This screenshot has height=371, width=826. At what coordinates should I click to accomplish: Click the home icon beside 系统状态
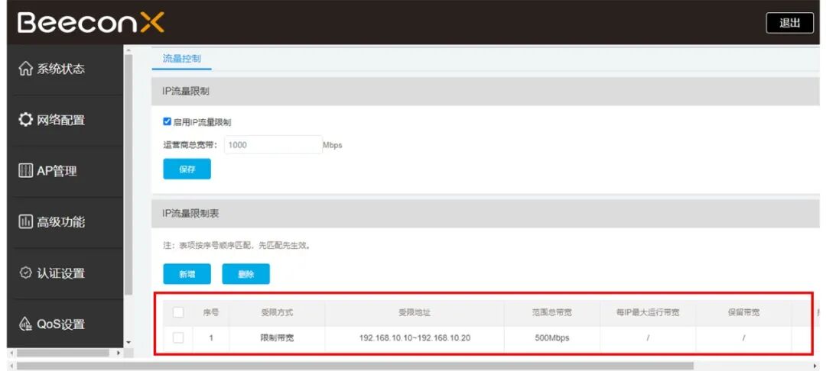tap(25, 69)
